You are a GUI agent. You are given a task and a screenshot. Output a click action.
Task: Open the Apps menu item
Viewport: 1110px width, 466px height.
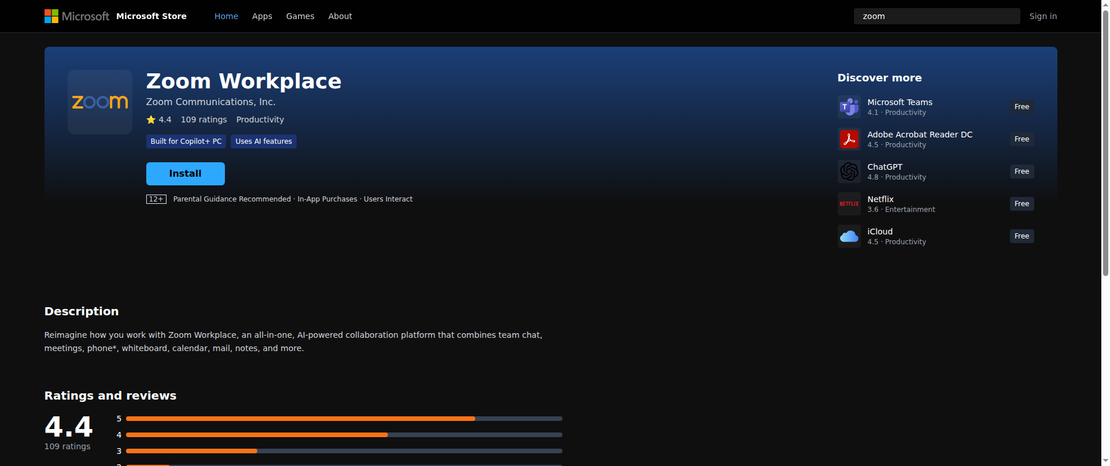[x=262, y=16]
